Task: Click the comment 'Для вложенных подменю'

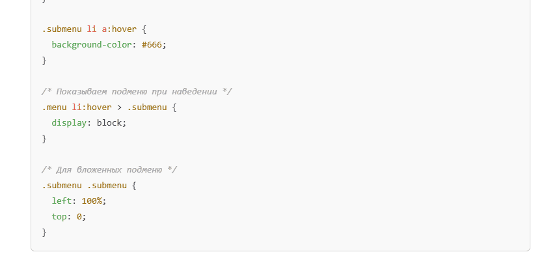Action: tap(109, 170)
